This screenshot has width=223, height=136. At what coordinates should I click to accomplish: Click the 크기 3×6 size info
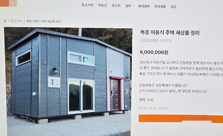click(x=146, y=100)
